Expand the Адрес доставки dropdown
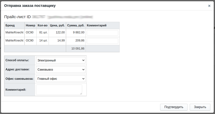This screenshot has width=215, height=114. tap(61, 70)
